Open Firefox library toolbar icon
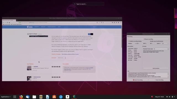This screenshot has height=99, width=177. pyautogui.click(x=113, y=23)
